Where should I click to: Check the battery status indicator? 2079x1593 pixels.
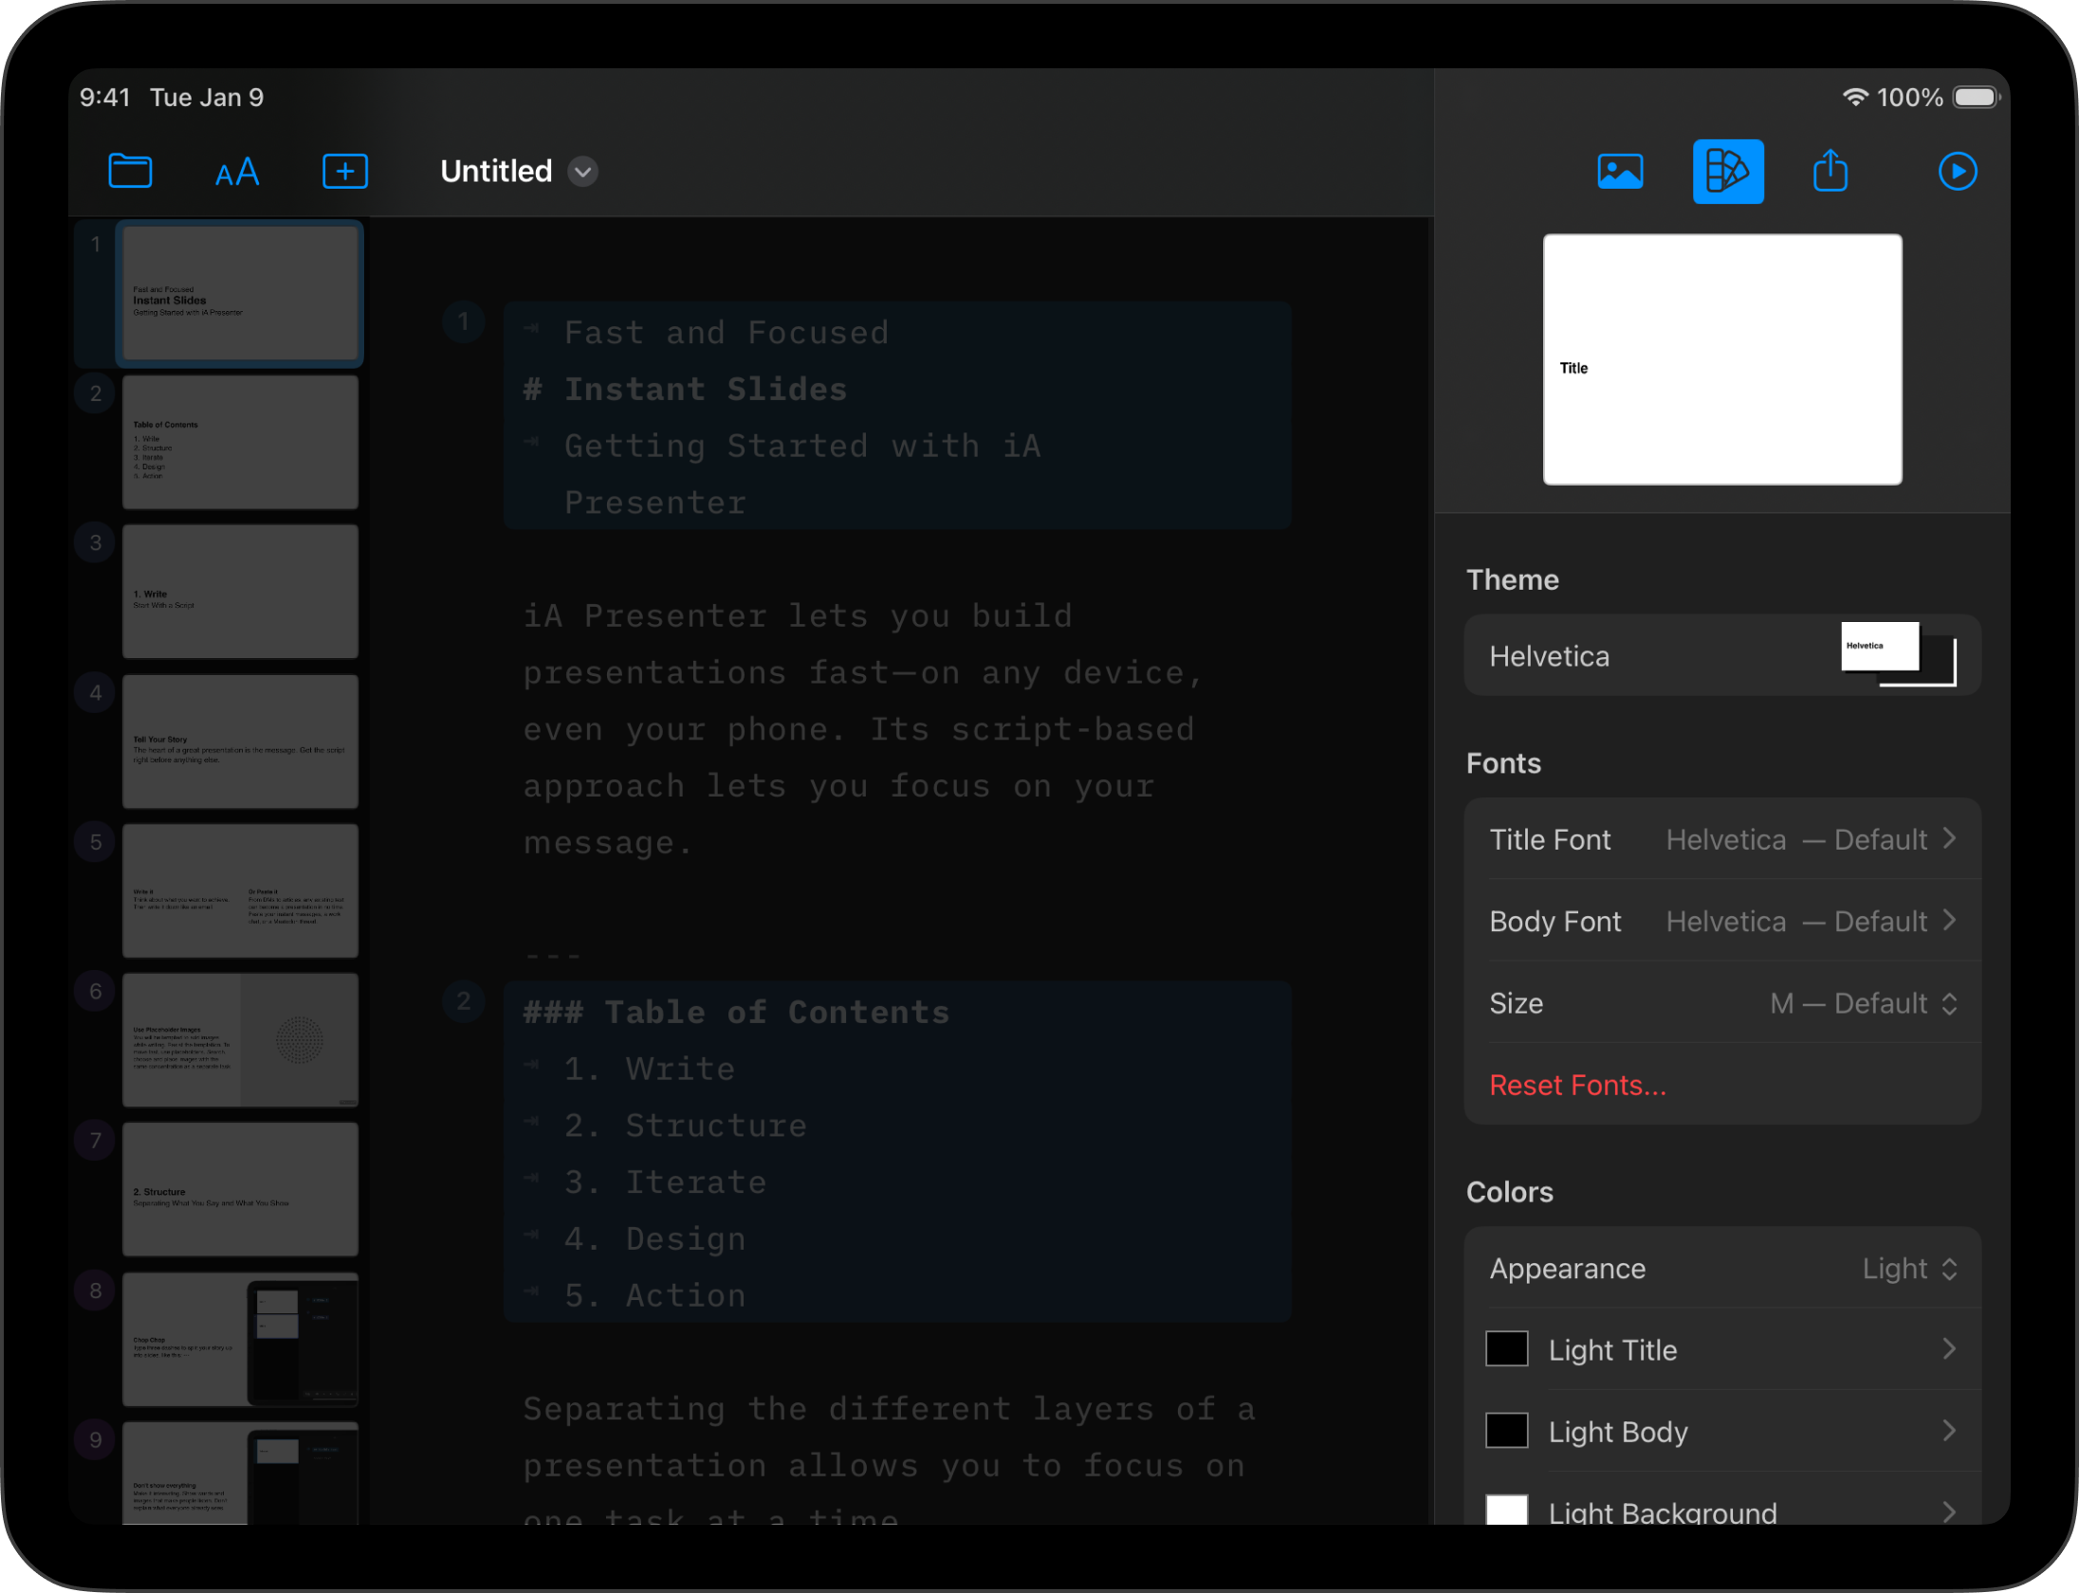(1976, 98)
